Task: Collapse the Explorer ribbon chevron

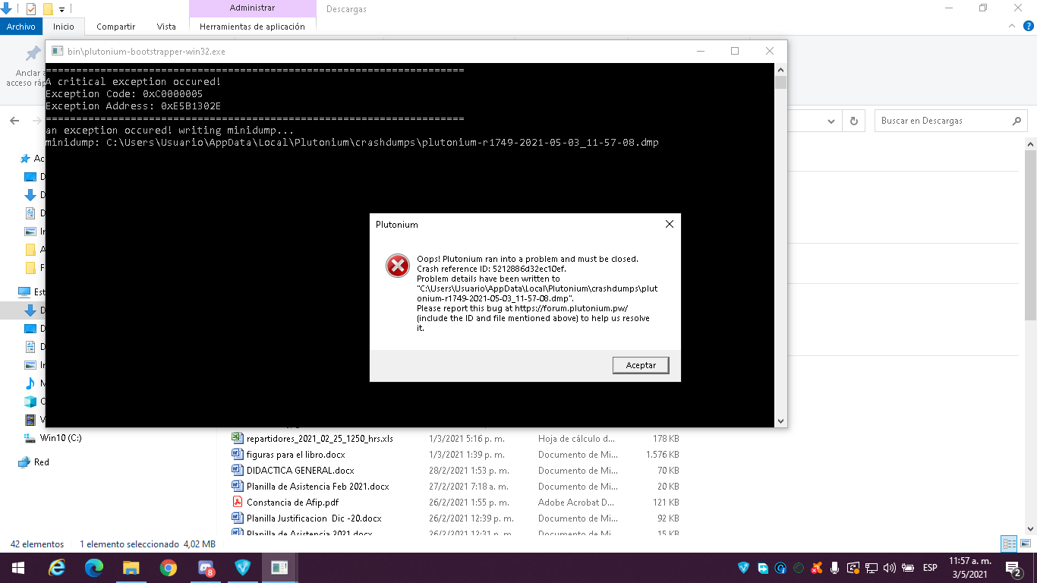Action: click(x=1010, y=27)
